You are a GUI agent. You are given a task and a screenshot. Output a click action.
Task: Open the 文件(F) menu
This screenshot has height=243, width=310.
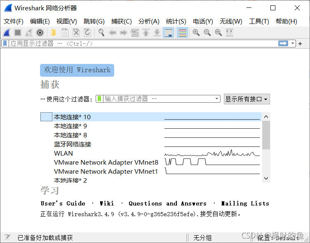[14, 21]
